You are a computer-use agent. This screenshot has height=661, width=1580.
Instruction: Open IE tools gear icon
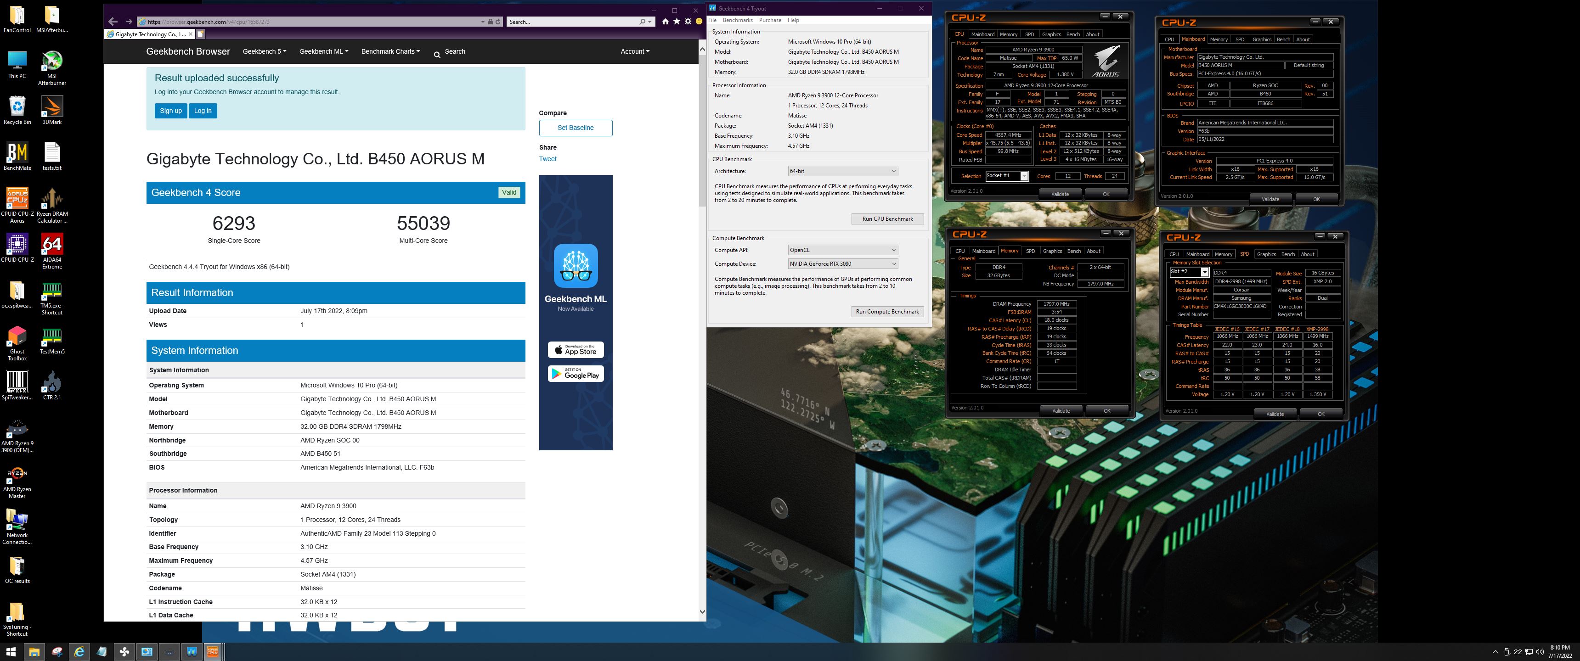(x=688, y=22)
